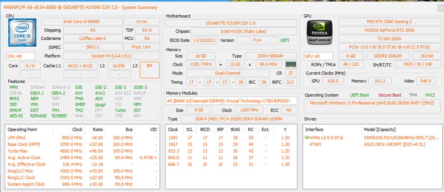
Task: Click the 95 W TDP value
Action: 147,30
